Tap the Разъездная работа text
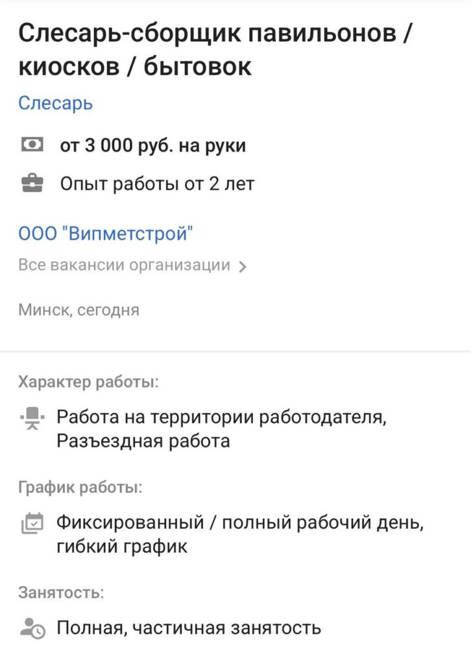The width and height of the screenshot is (471, 664). 143,442
